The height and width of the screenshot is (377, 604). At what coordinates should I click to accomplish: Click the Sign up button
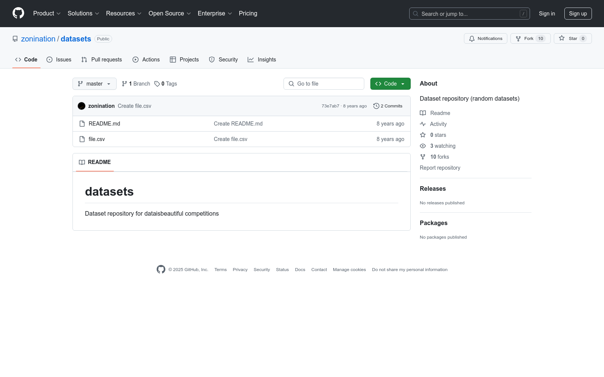[x=578, y=14]
